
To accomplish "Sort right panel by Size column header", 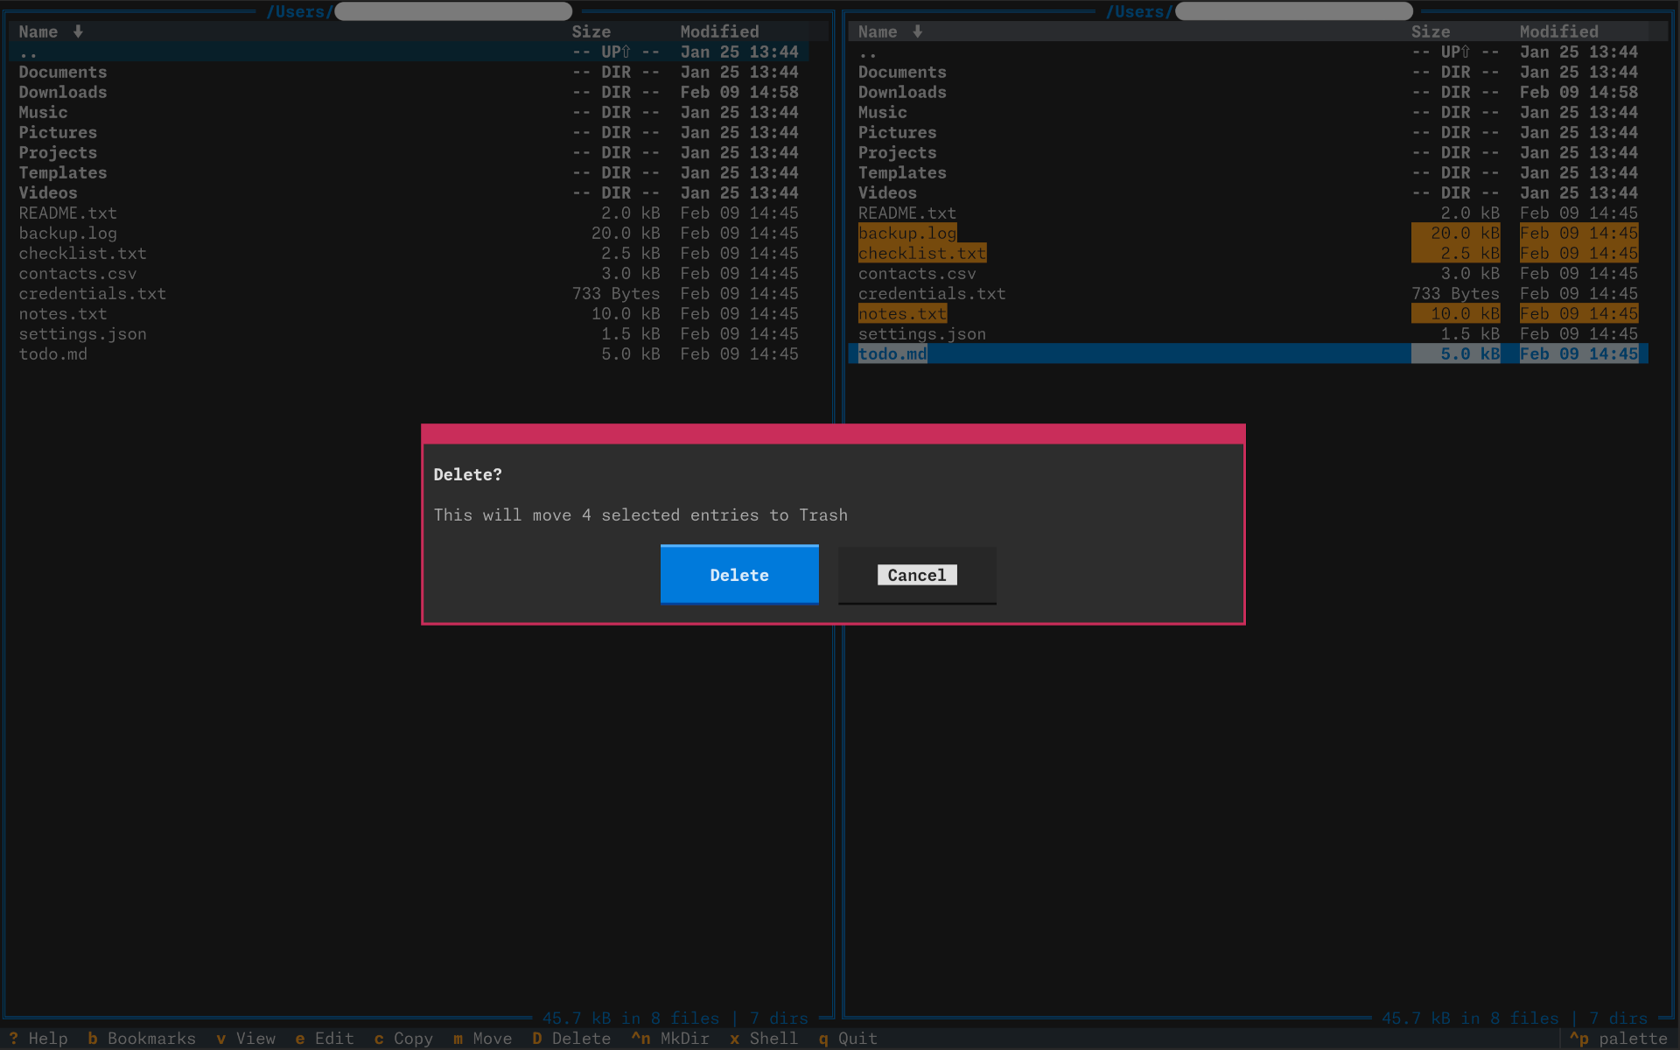I will 1431,31.
